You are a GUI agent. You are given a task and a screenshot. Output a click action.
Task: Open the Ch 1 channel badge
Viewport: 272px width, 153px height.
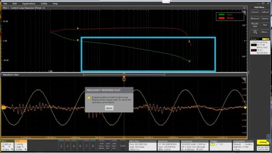pyautogui.click(x=8, y=145)
